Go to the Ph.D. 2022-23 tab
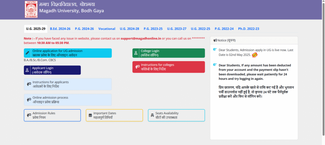The image size is (325, 145). tap(249, 29)
